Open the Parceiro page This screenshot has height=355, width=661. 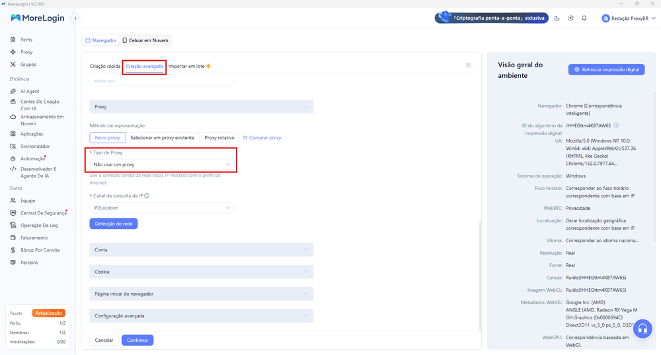point(28,263)
